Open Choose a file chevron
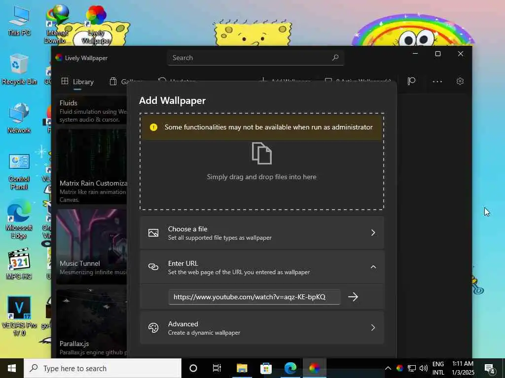Viewport: 505px width, 378px height. pos(373,233)
